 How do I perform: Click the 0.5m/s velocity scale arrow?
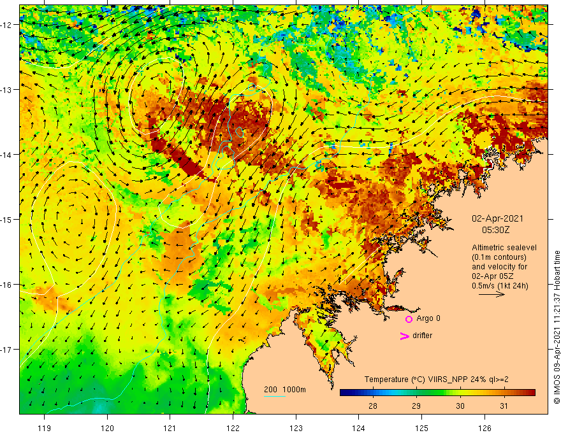pos(492,294)
